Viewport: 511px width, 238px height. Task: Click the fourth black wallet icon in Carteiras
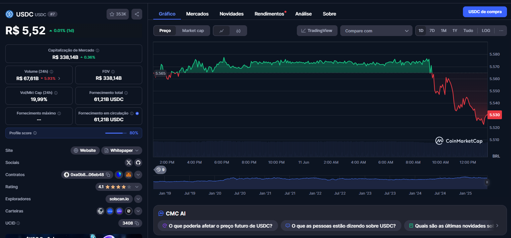pyautogui.click(x=129, y=211)
